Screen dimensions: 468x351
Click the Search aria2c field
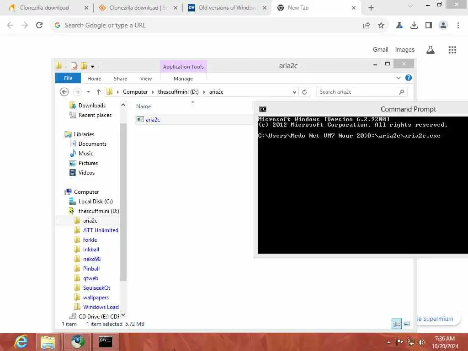(x=362, y=92)
